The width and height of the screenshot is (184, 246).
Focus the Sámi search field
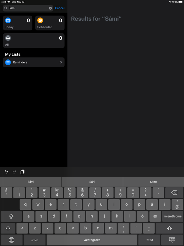tap(28, 8)
